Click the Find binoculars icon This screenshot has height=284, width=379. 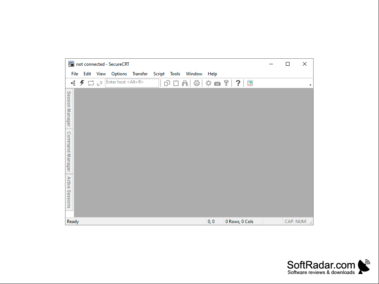point(185,83)
